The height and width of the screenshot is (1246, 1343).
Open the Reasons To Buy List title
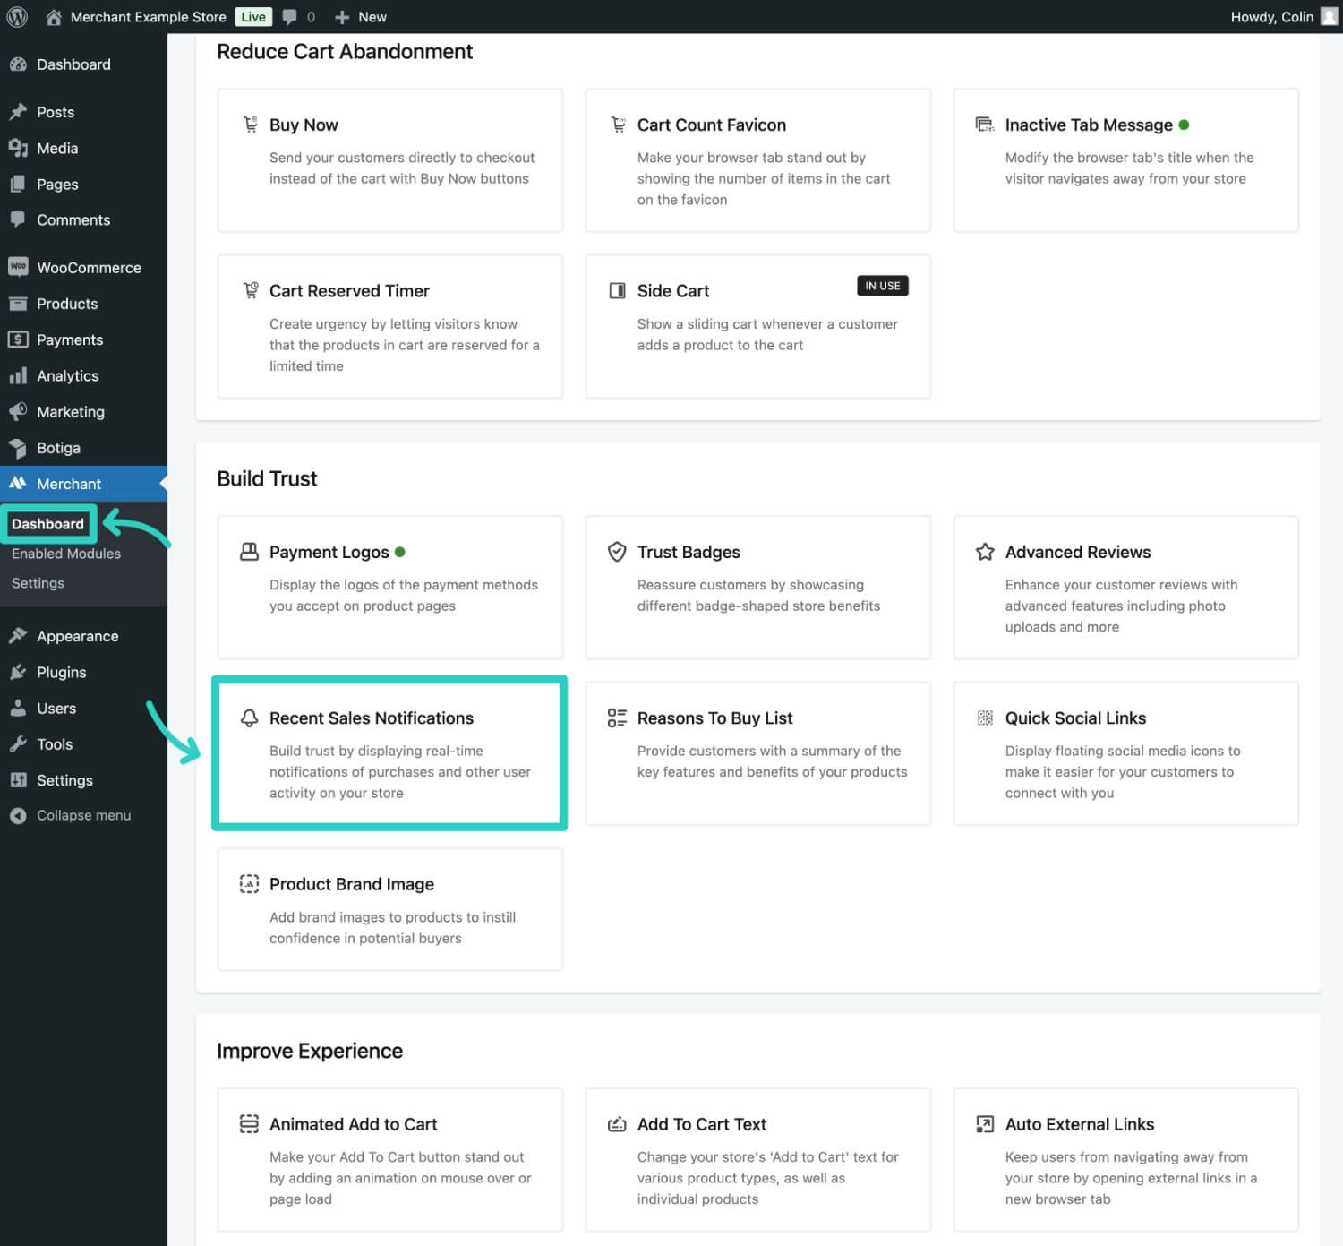pos(714,718)
